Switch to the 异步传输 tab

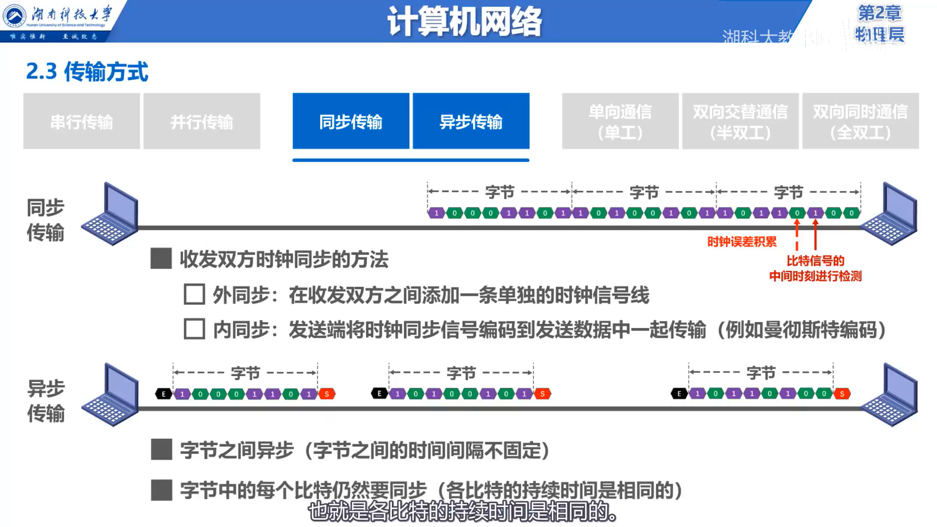[x=471, y=121]
